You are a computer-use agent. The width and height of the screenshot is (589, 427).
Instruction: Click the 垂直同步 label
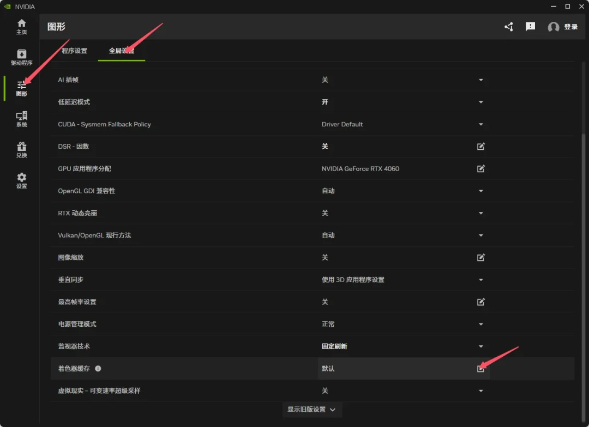click(x=70, y=279)
